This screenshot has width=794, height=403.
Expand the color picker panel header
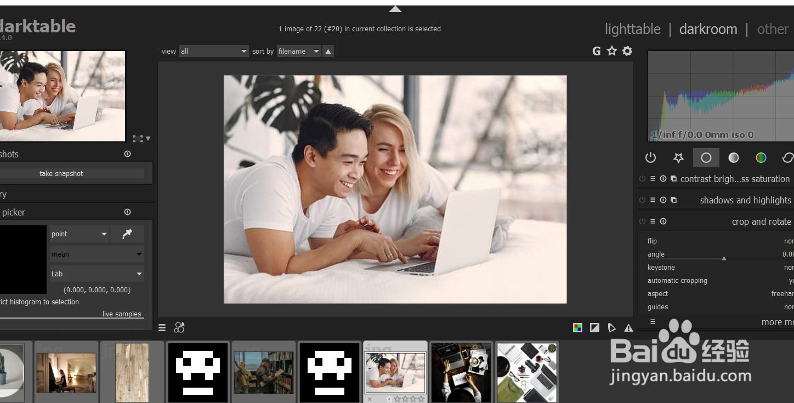click(x=13, y=212)
